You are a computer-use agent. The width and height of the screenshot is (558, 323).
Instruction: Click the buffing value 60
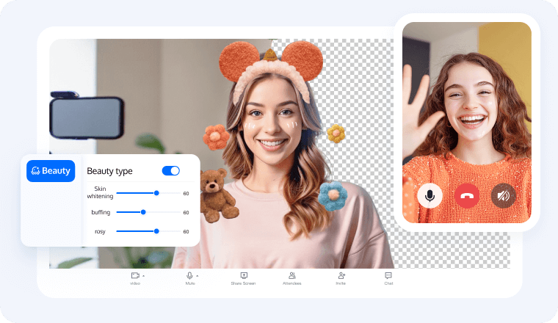186,212
